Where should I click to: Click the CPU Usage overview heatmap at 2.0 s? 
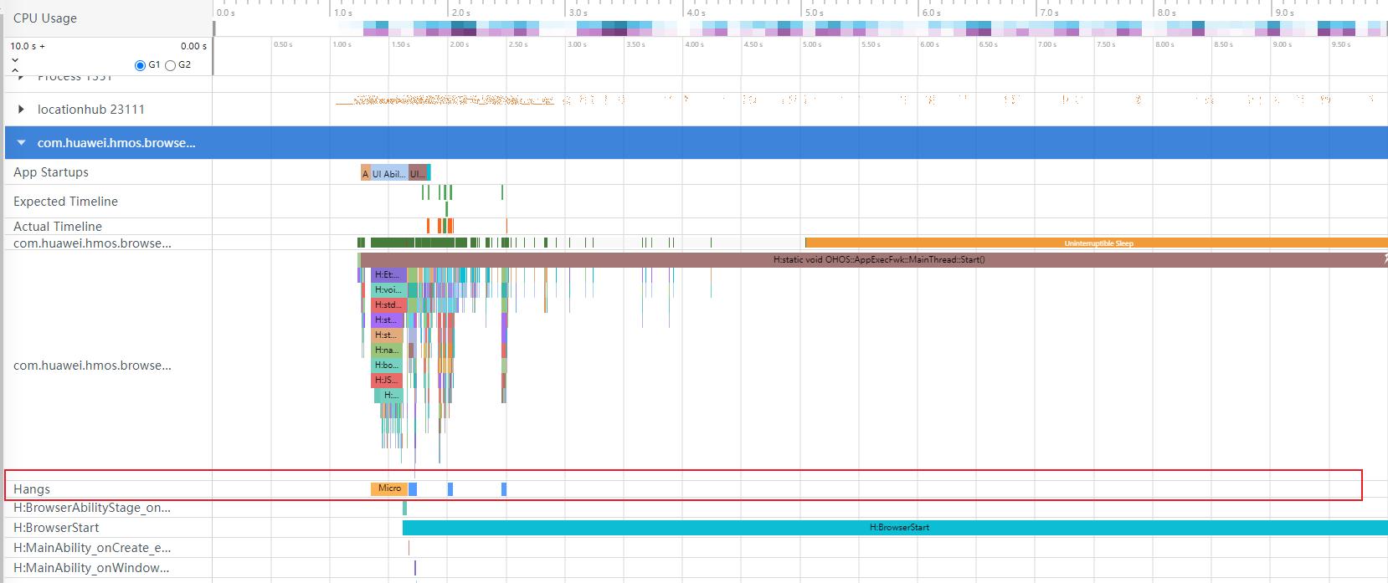point(460,28)
